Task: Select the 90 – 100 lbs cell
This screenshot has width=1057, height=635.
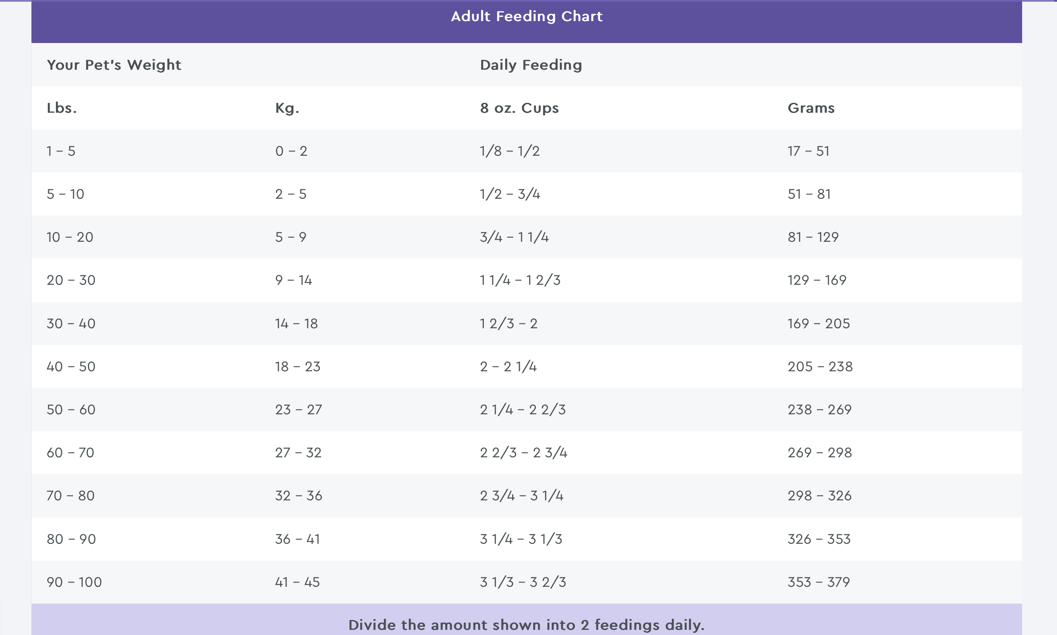Action: [x=74, y=582]
